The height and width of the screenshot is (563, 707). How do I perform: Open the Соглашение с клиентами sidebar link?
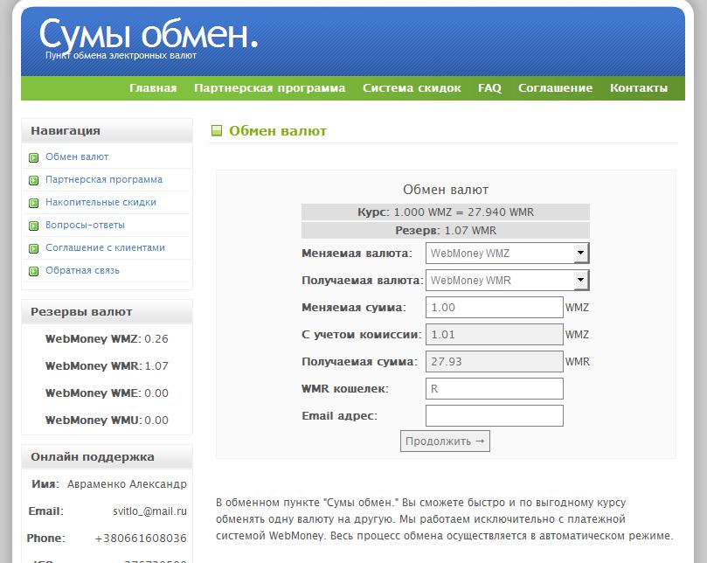[105, 247]
